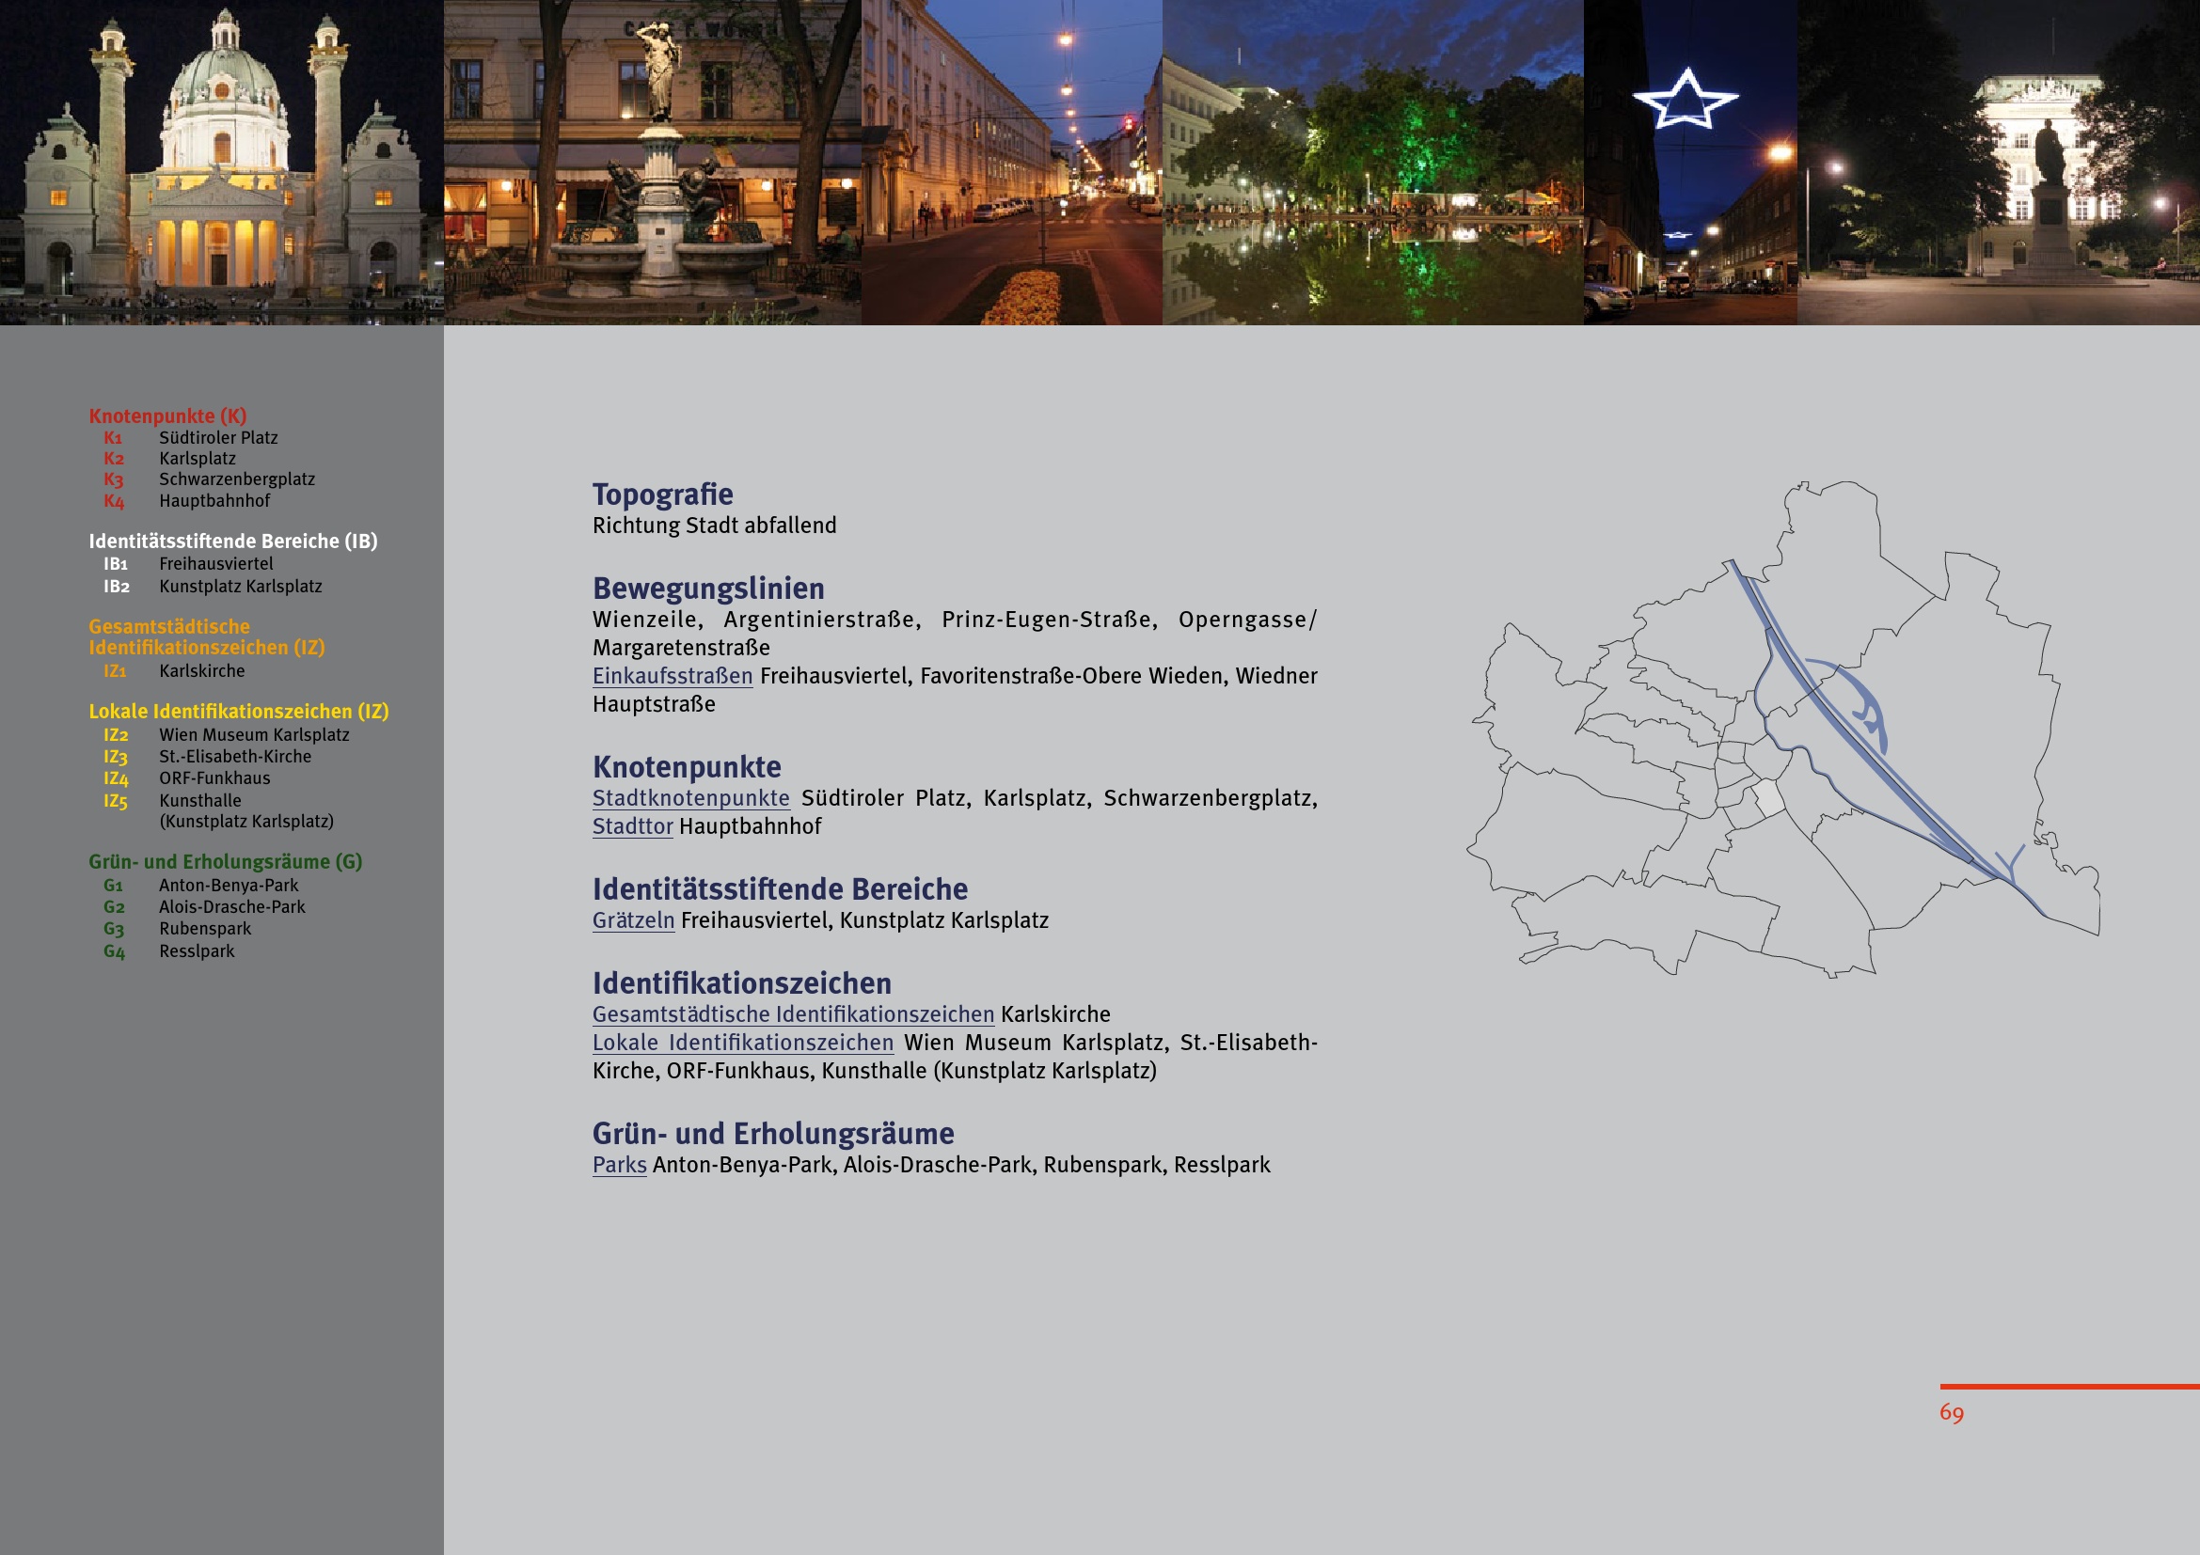Screen dimensions: 2200x1555
Task: Click the Vienna district outline map
Action: click(x=1782, y=730)
